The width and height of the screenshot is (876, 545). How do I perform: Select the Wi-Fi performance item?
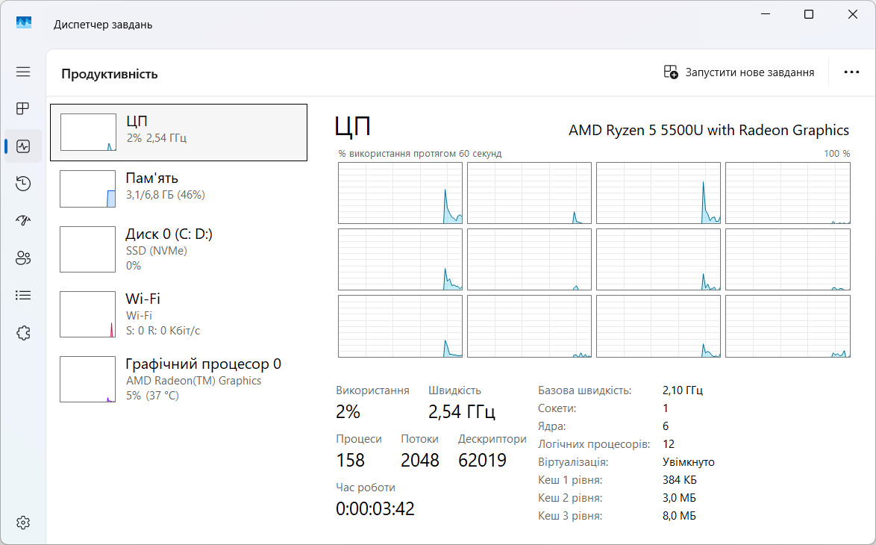tap(179, 314)
